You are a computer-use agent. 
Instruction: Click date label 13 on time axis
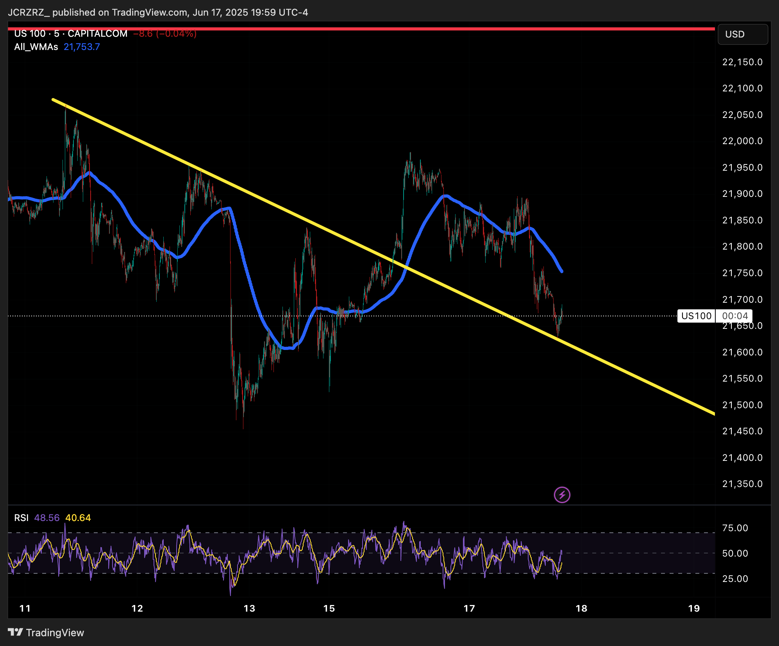[249, 609]
